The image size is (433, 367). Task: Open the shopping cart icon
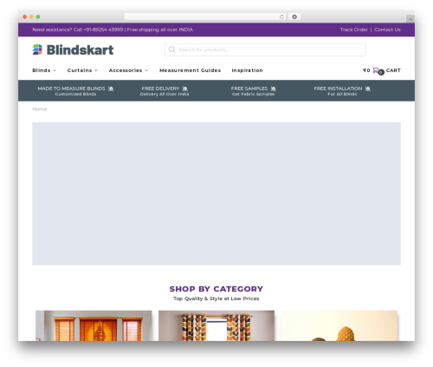click(376, 70)
